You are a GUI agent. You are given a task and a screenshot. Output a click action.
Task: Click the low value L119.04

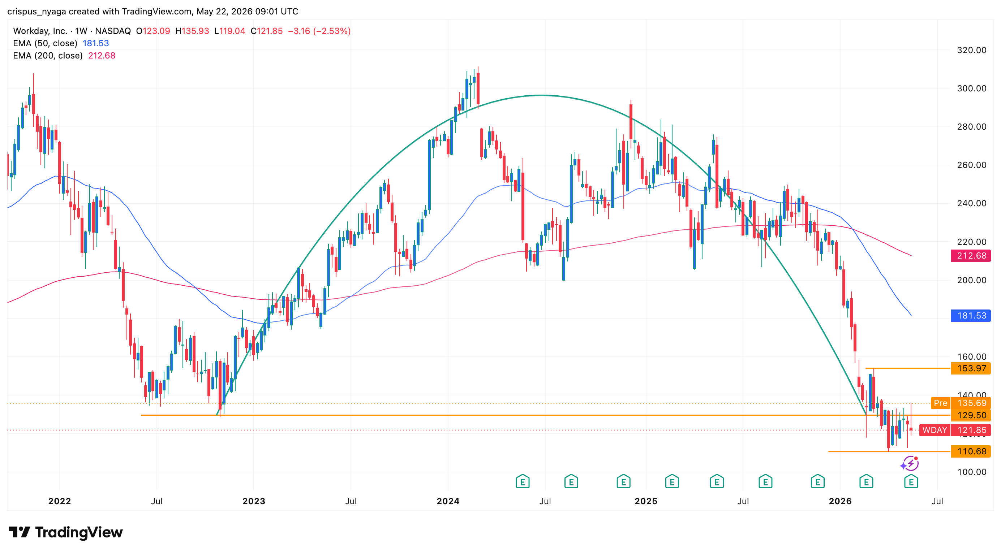click(x=230, y=31)
